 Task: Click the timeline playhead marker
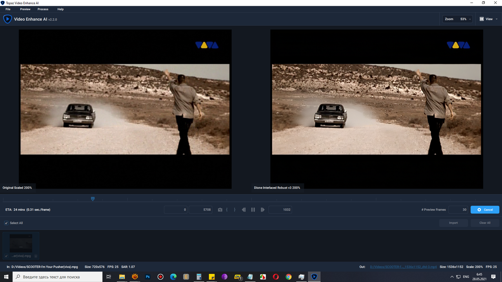click(x=93, y=199)
